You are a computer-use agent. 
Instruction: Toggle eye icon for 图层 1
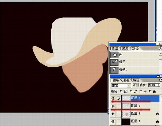point(113,122)
